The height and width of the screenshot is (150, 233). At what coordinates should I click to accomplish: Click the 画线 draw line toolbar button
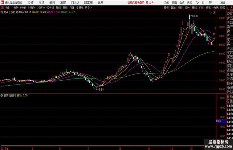pyautogui.click(x=194, y=8)
